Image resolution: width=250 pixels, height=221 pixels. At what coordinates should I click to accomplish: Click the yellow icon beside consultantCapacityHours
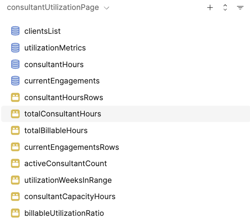pyautogui.click(x=15, y=197)
